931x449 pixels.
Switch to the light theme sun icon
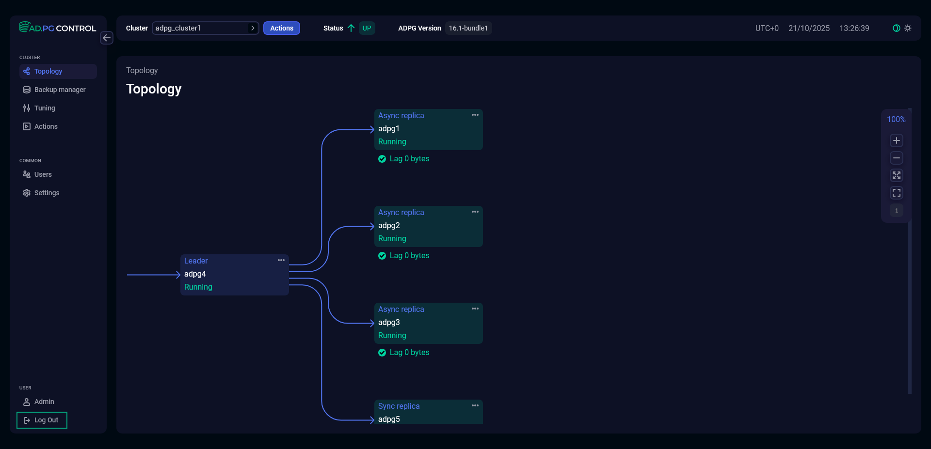[908, 28]
